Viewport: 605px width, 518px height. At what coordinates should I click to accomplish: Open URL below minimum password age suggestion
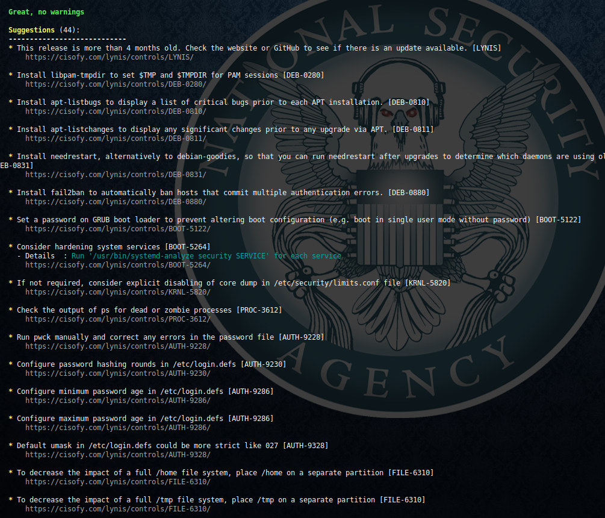[x=117, y=401]
